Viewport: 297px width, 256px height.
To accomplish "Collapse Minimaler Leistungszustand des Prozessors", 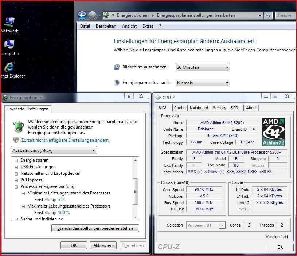I will coord(23,193).
